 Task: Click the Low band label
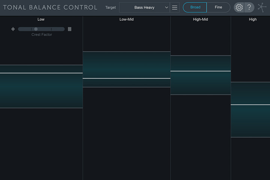[x=41, y=19]
